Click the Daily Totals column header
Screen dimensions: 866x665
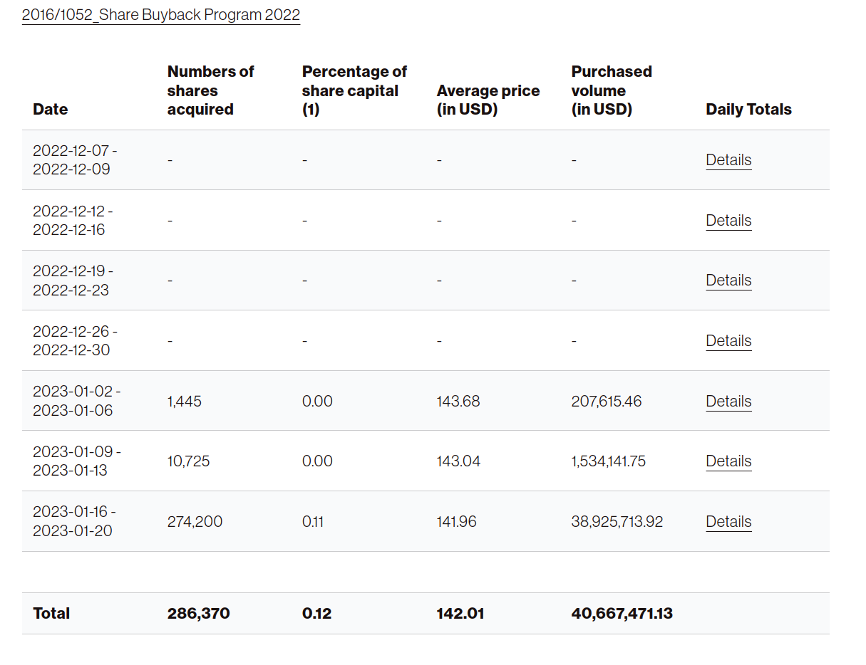pyautogui.click(x=748, y=110)
